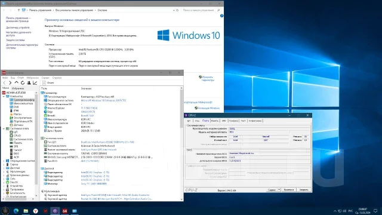Click the AIDA64 up-level arrow icon

[17, 83]
